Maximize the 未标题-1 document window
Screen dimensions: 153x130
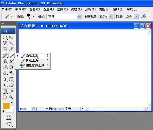(x=142, y=26)
